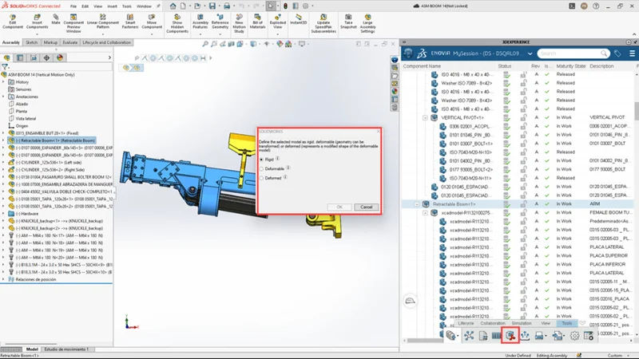Collapse the VERTICAL PIVOT<1> tree node
The height and width of the screenshot is (359, 639).
(426, 117)
